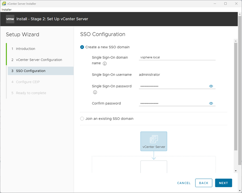The width and height of the screenshot is (242, 193).
Task: Click the Setup Wizard heading
Action: click(x=22, y=34)
